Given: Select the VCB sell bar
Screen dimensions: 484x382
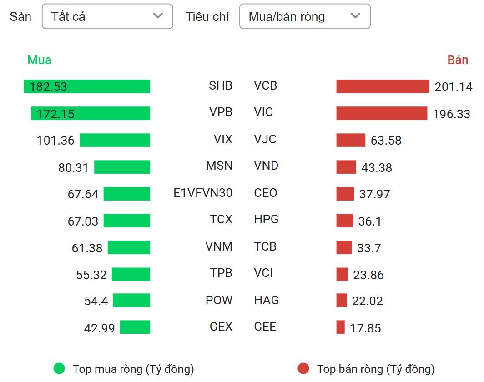Looking at the screenshot, I should click(x=382, y=86).
